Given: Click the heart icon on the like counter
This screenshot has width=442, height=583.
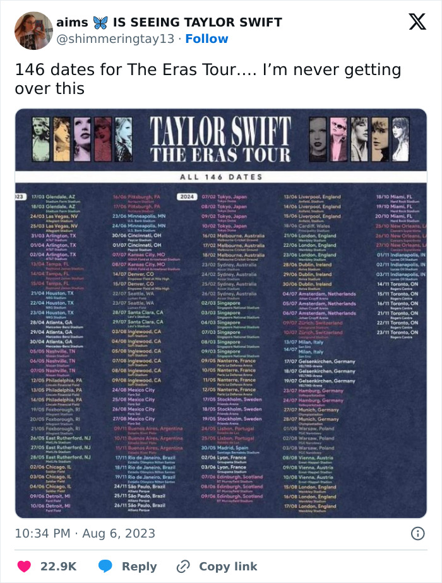Looking at the screenshot, I should 24,566.
